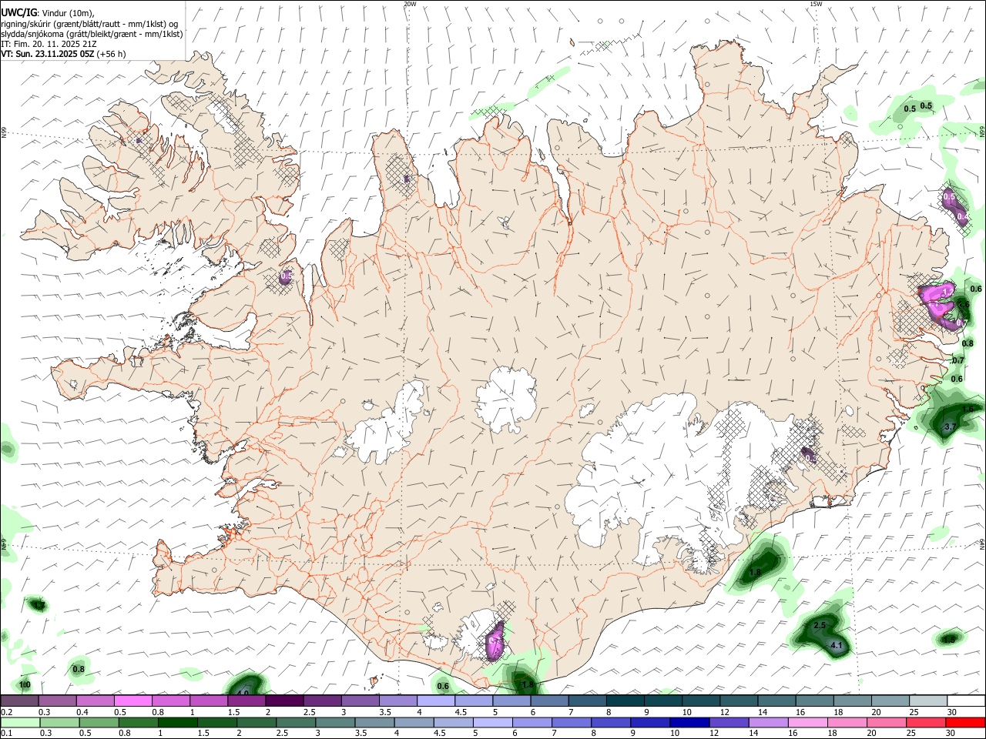Click the "12" label in the upper legend row

click(725, 712)
